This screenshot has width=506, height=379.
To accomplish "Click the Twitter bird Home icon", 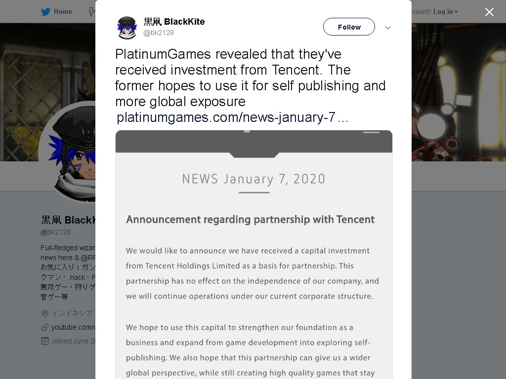I will click(x=45, y=12).
